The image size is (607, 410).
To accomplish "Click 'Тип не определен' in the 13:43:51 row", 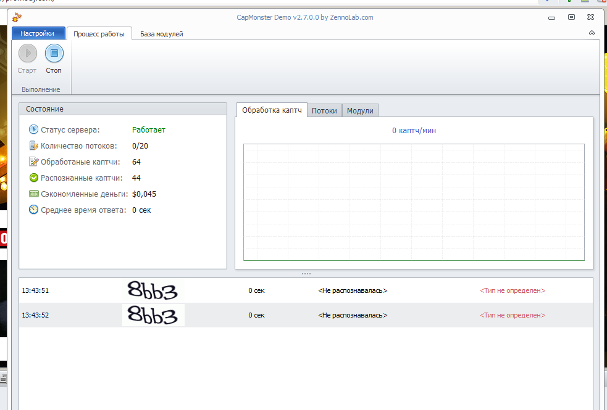I will [x=513, y=290].
